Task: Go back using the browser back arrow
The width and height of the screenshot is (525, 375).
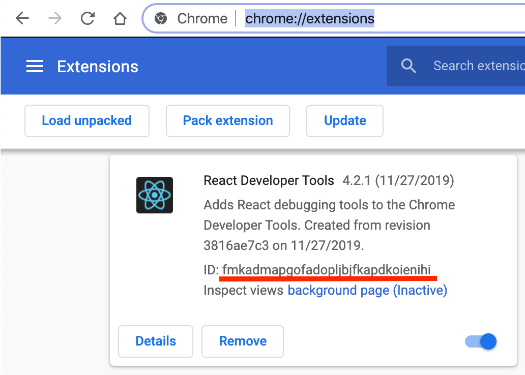Action: pyautogui.click(x=22, y=19)
